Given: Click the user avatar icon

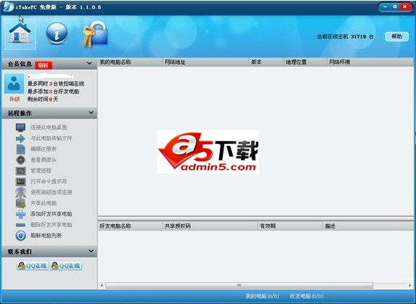Looking at the screenshot, I should [x=14, y=84].
